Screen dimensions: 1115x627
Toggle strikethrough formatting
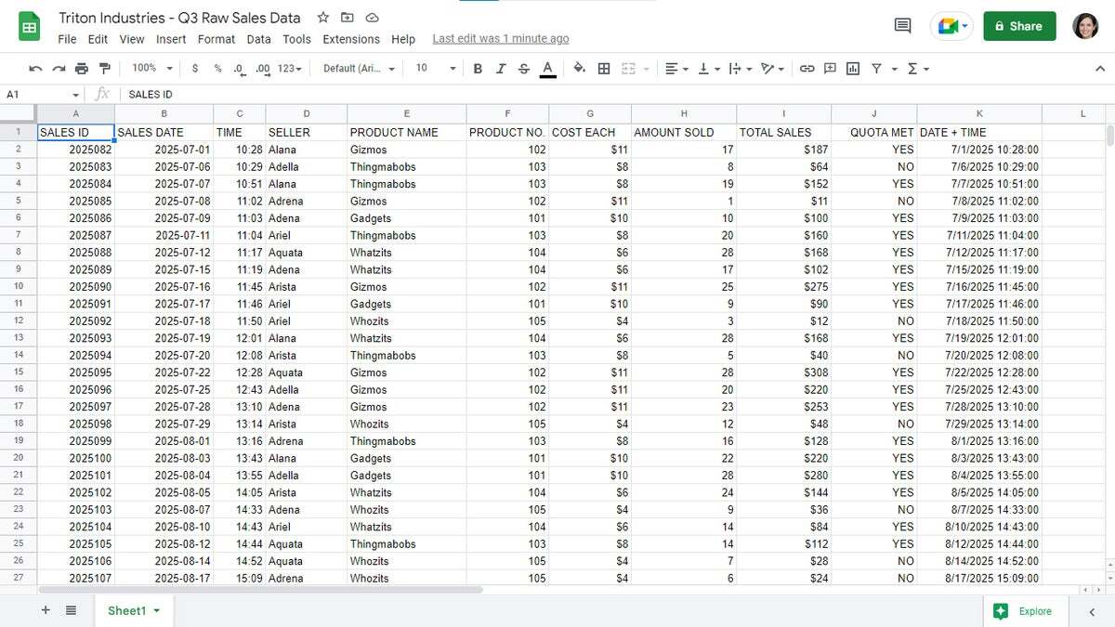click(x=524, y=69)
